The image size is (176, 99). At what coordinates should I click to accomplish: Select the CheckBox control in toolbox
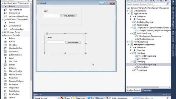tap(13, 45)
